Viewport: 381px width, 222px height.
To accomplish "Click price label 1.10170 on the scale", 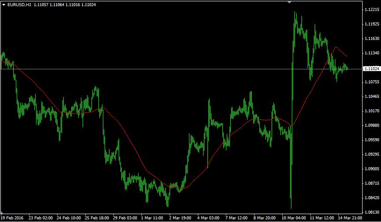I will click(372, 111).
